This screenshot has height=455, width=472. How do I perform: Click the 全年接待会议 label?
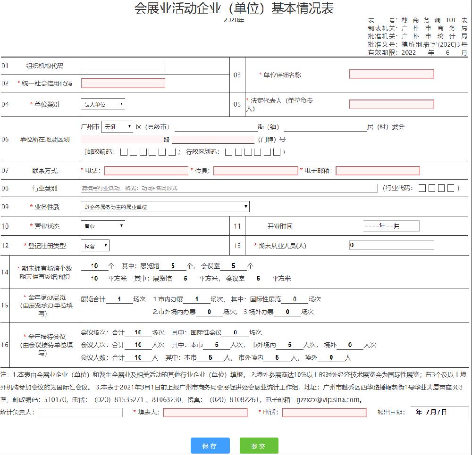coord(47,336)
